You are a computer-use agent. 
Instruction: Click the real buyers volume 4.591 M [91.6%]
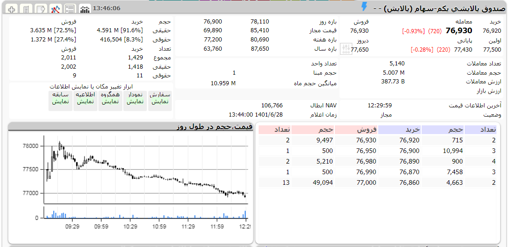120,31
